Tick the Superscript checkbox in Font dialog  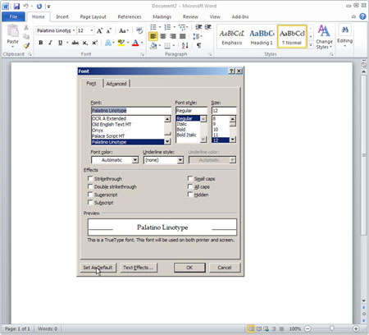click(90, 195)
